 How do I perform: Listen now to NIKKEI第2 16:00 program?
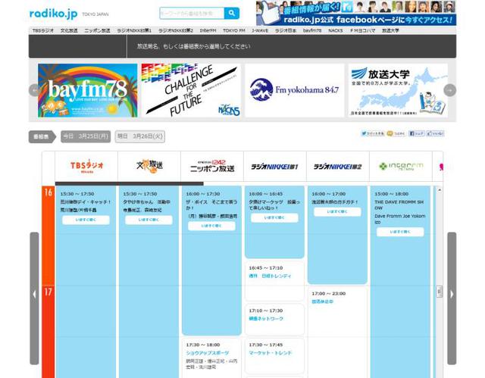(337, 212)
